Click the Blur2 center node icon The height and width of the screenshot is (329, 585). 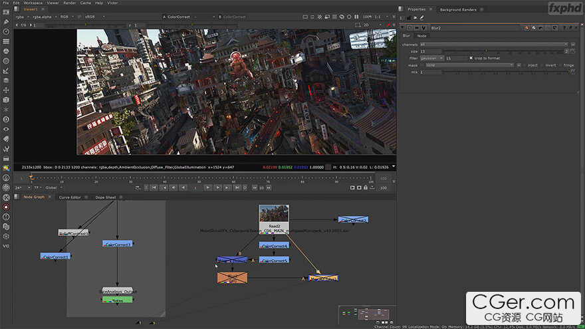coord(409,28)
